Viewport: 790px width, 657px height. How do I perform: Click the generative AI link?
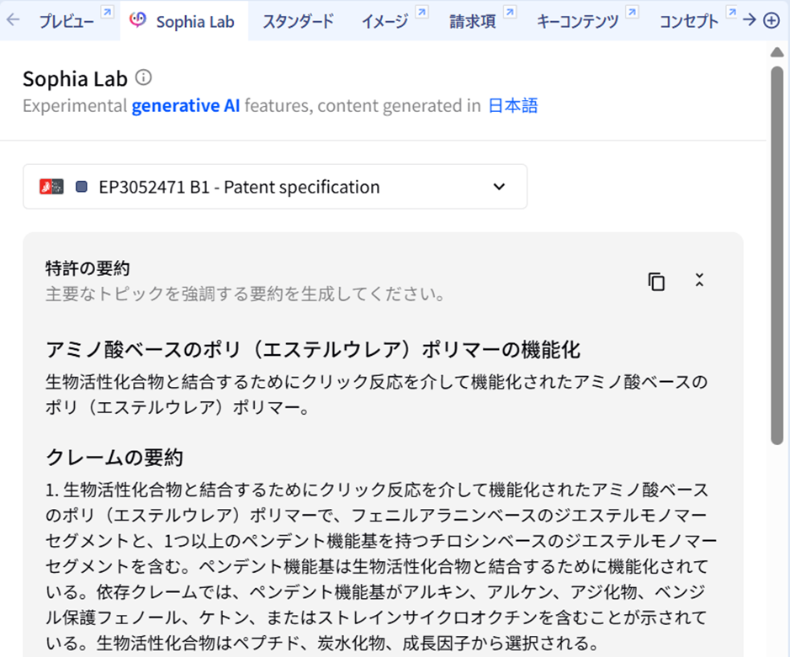185,106
